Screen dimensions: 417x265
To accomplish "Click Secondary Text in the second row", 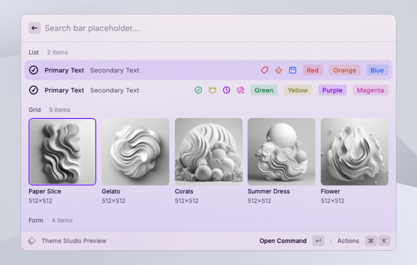I will click(x=114, y=90).
